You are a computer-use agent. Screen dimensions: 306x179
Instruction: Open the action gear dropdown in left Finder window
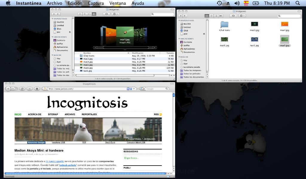pyautogui.click(x=115, y=14)
